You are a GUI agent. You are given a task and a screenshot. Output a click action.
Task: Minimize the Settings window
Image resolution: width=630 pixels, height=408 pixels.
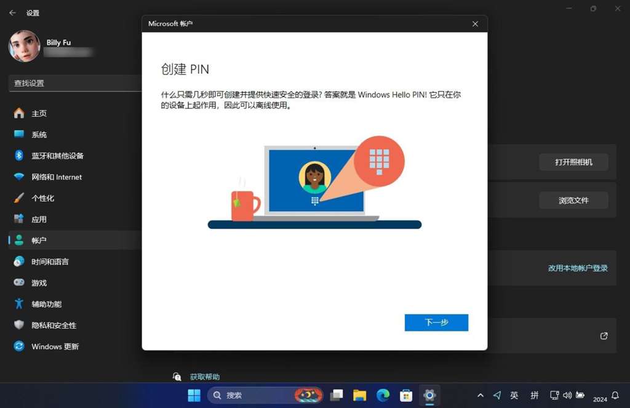pyautogui.click(x=569, y=9)
